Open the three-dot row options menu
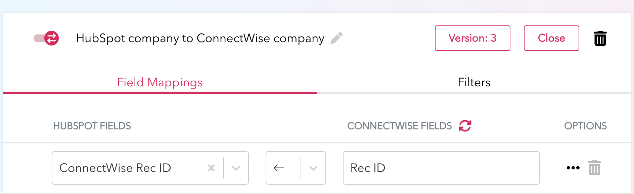The height and width of the screenshot is (194, 634). pos(573,168)
